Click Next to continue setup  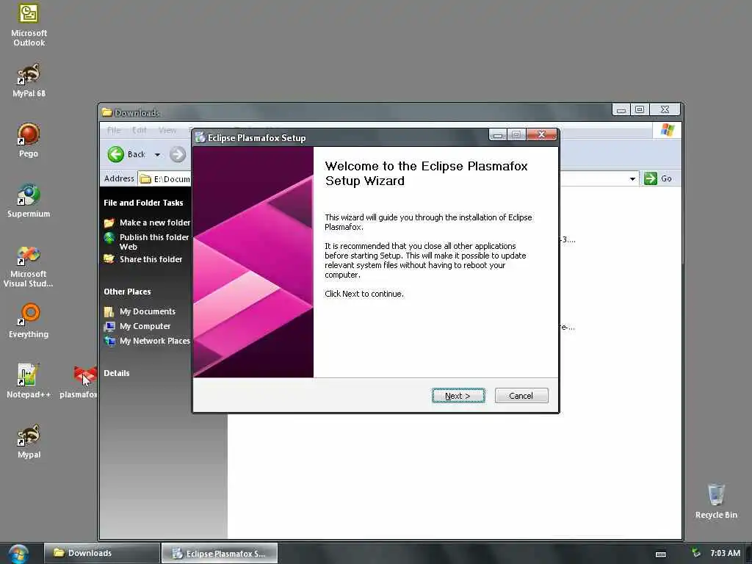pos(458,396)
